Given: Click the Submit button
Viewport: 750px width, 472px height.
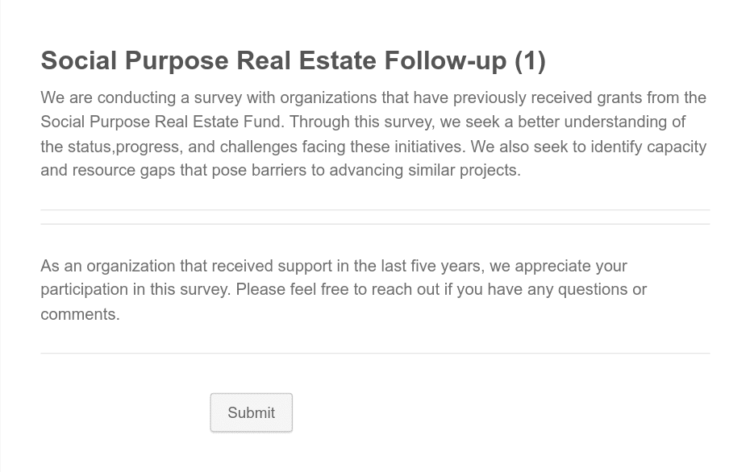Looking at the screenshot, I should pyautogui.click(x=251, y=412).
